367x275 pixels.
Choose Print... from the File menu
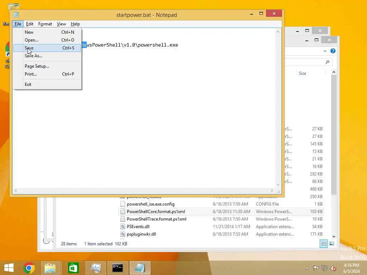47,74
